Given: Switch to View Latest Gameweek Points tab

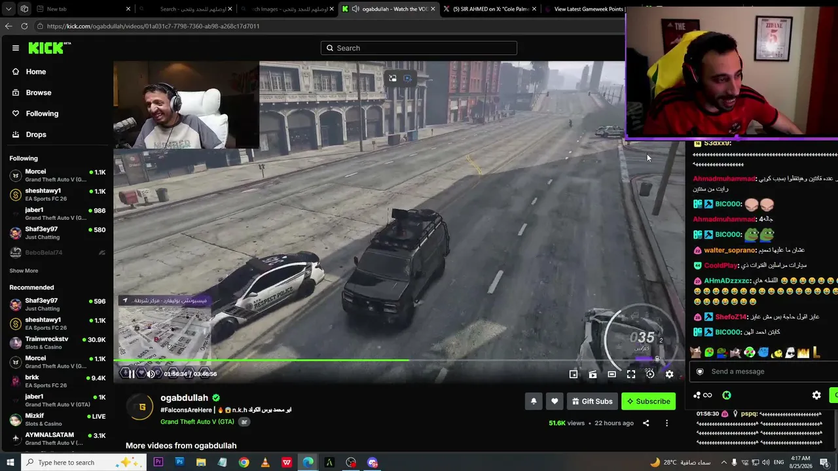Looking at the screenshot, I should 585,9.
